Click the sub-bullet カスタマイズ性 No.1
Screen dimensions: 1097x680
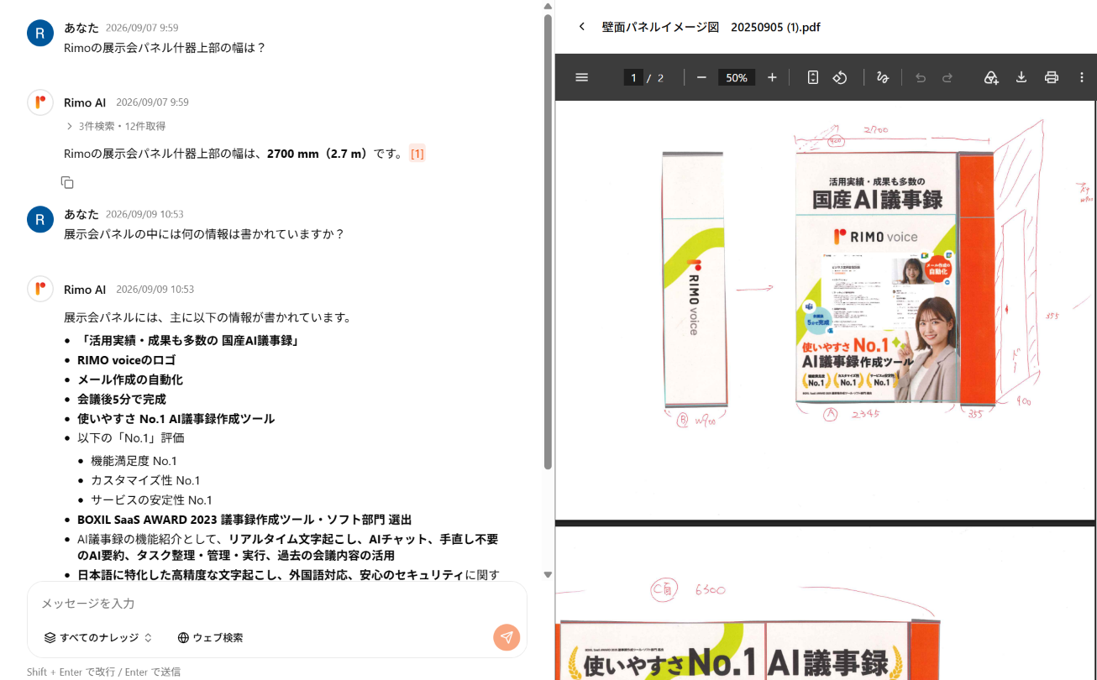point(145,480)
